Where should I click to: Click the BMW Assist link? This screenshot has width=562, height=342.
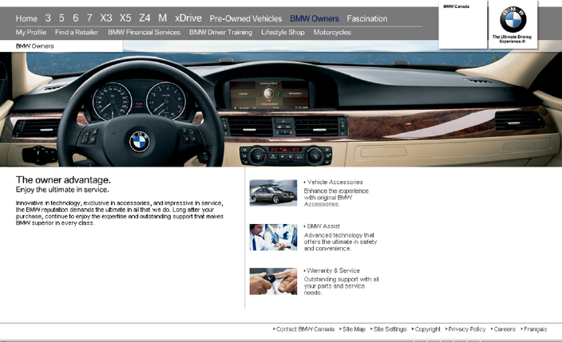323,226
